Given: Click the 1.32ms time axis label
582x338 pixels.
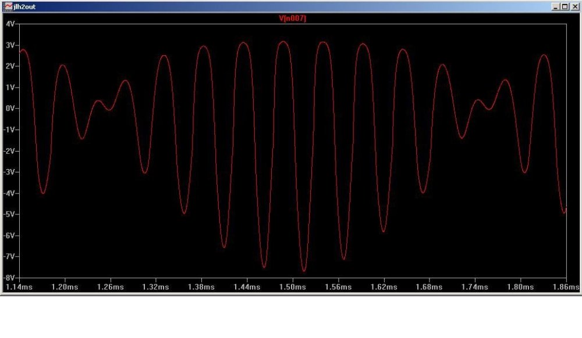Looking at the screenshot, I should 155,287.
